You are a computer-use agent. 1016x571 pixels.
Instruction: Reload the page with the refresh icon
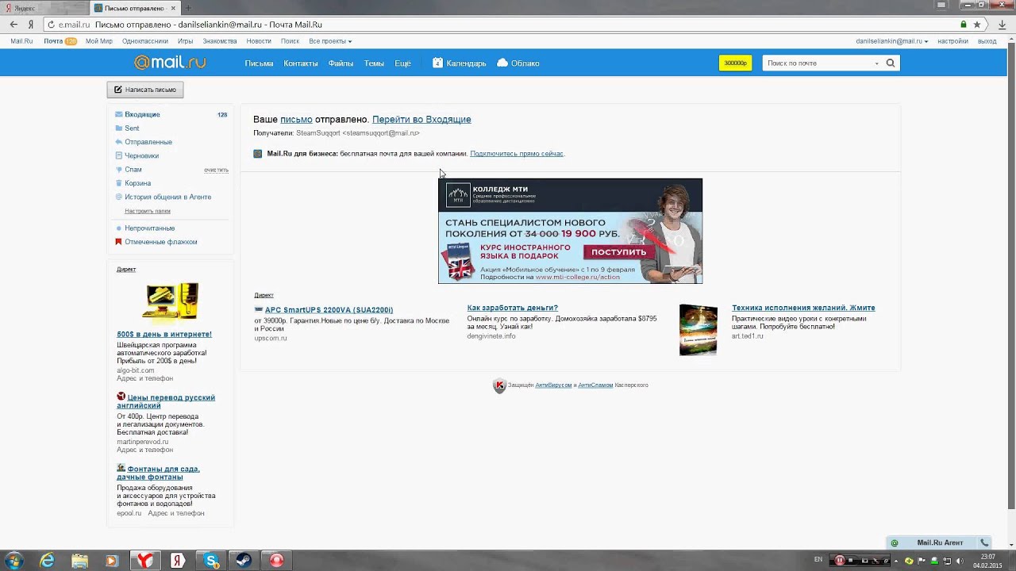tap(50, 25)
